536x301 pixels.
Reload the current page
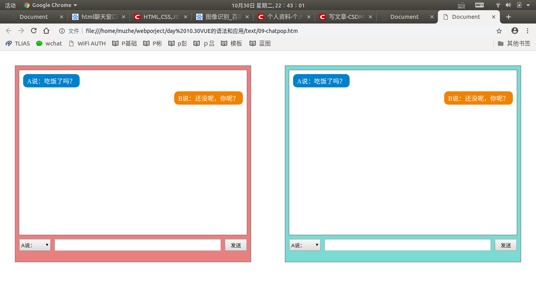pos(34,31)
